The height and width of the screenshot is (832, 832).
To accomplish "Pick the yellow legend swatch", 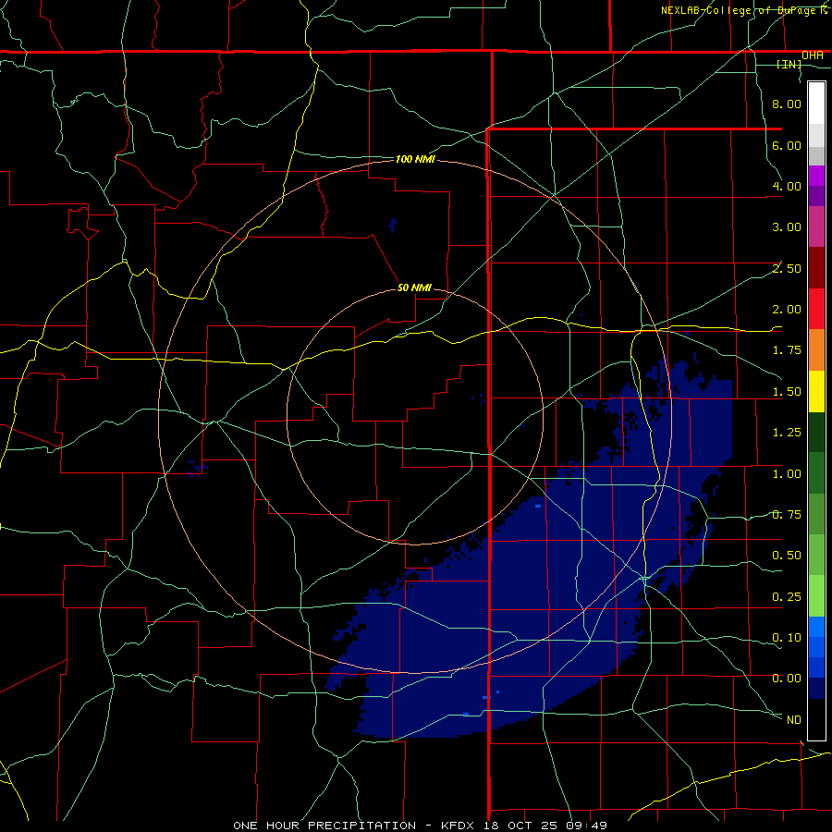I will 816,392.
